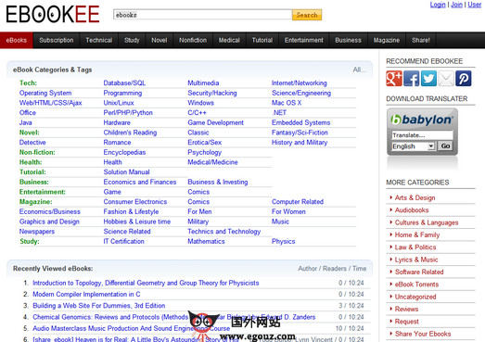Image resolution: width=485 pixels, height=342 pixels.
Task: Share via the Twitter bird icon
Action: click(428, 78)
